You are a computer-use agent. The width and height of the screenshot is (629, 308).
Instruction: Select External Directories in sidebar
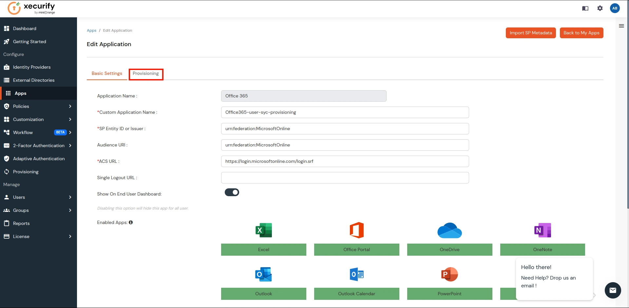tap(33, 80)
